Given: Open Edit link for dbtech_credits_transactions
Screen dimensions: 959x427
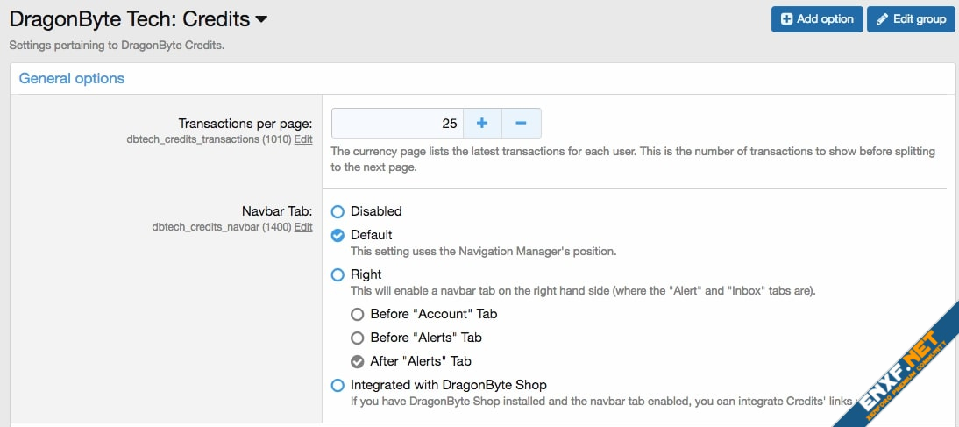Looking at the screenshot, I should [x=303, y=139].
